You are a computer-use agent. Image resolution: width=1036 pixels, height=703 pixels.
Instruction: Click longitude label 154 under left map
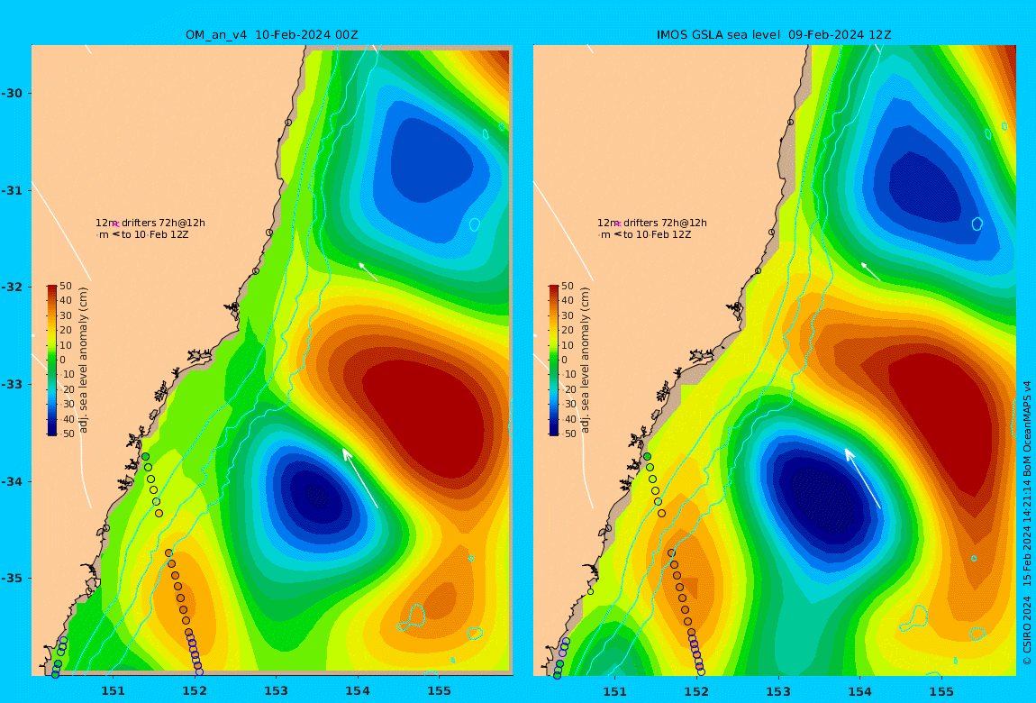(358, 691)
